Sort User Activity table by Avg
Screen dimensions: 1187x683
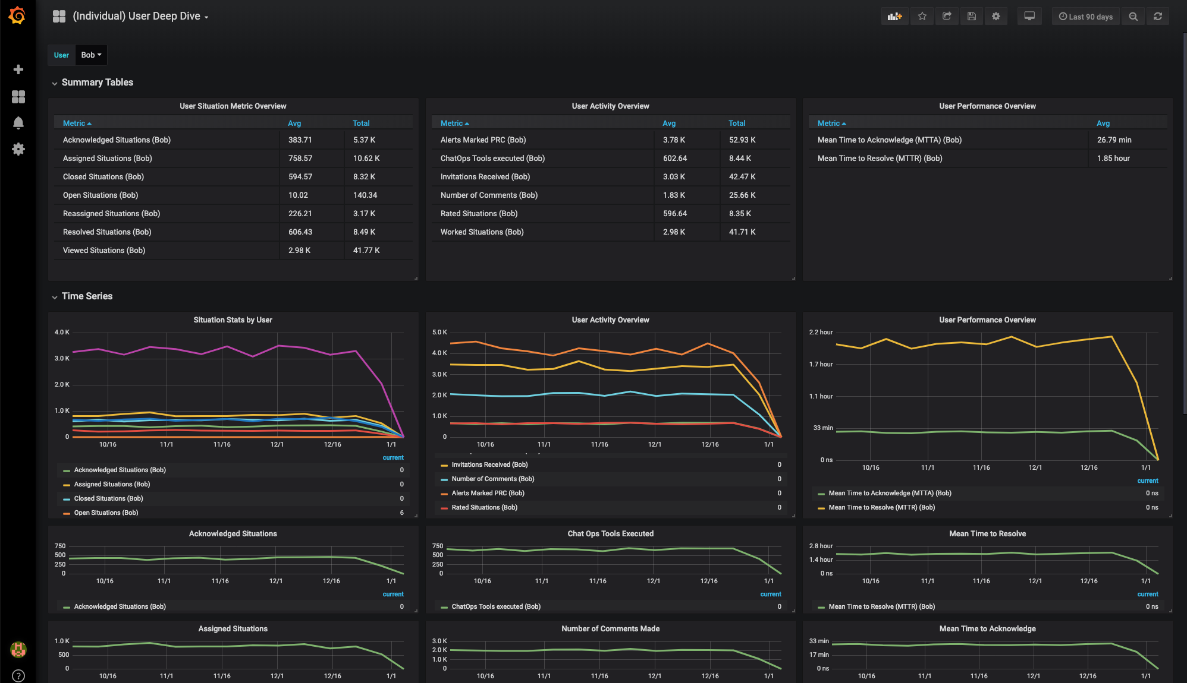(x=669, y=123)
